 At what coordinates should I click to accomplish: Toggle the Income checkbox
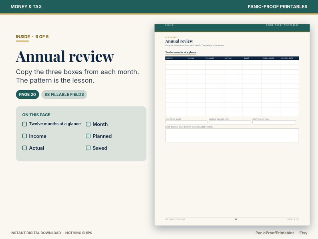(24, 136)
